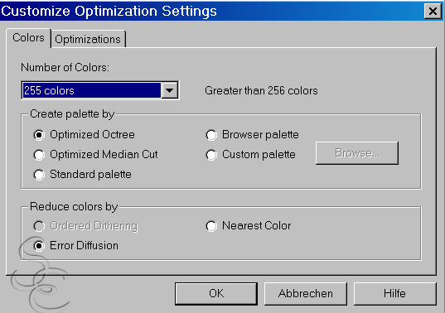Switch to the Optimizations tab
The image size is (445, 313).
pos(88,39)
